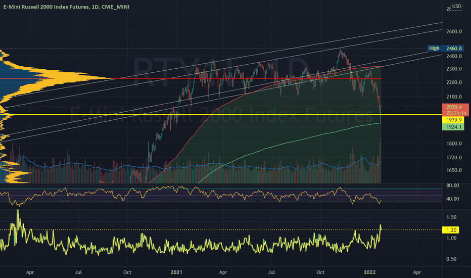This screenshot has width=471, height=278.
Task: Click the 2100.0 price axis label
Action: [454, 97]
